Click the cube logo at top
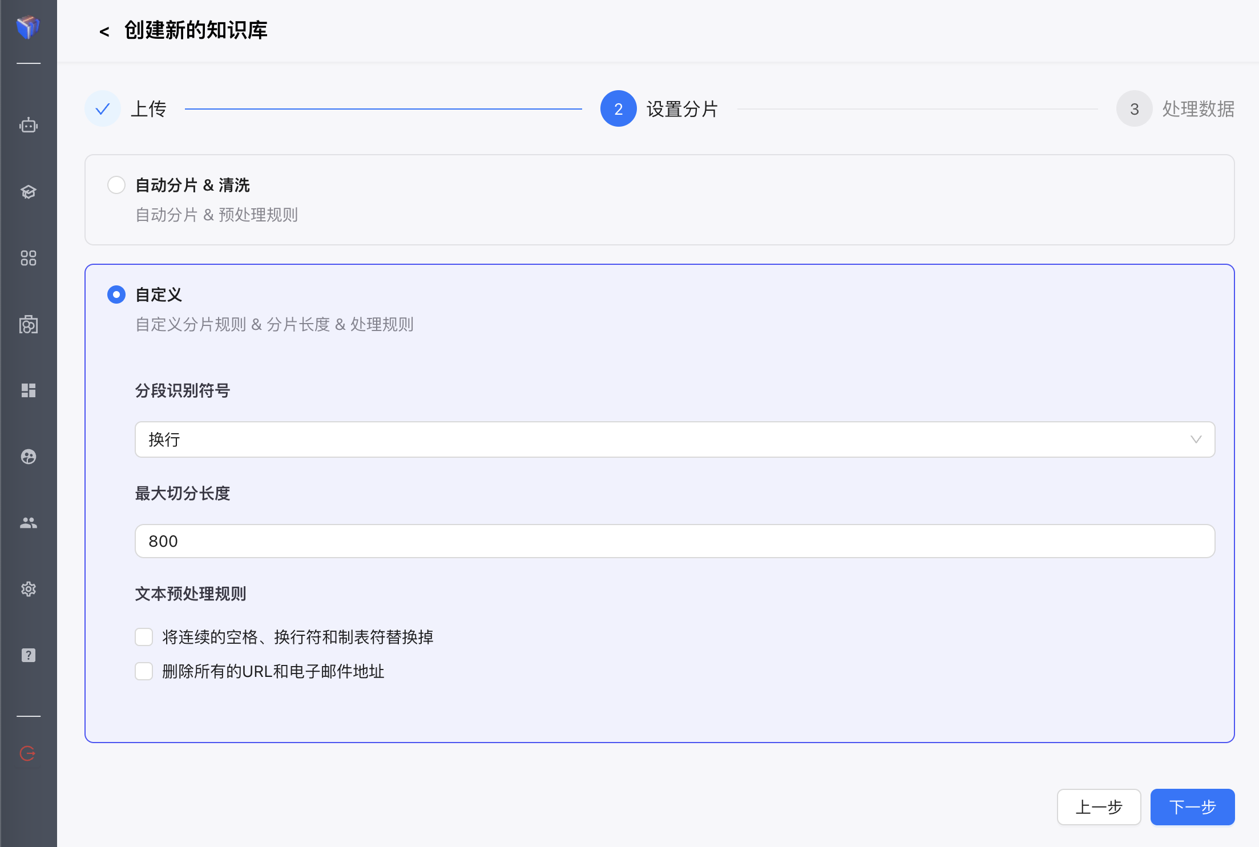This screenshot has height=847, width=1259. point(28,27)
